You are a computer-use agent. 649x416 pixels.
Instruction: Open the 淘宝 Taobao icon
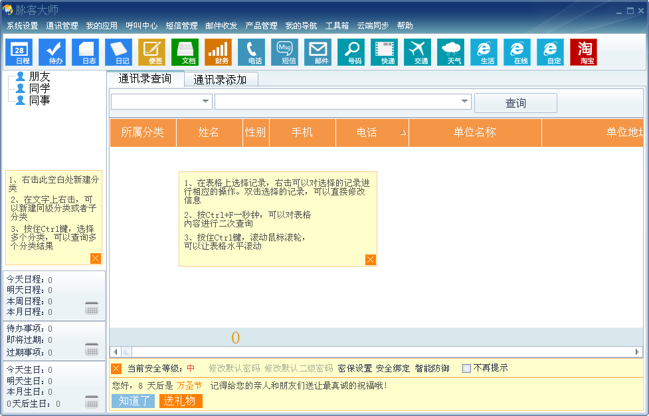[584, 52]
